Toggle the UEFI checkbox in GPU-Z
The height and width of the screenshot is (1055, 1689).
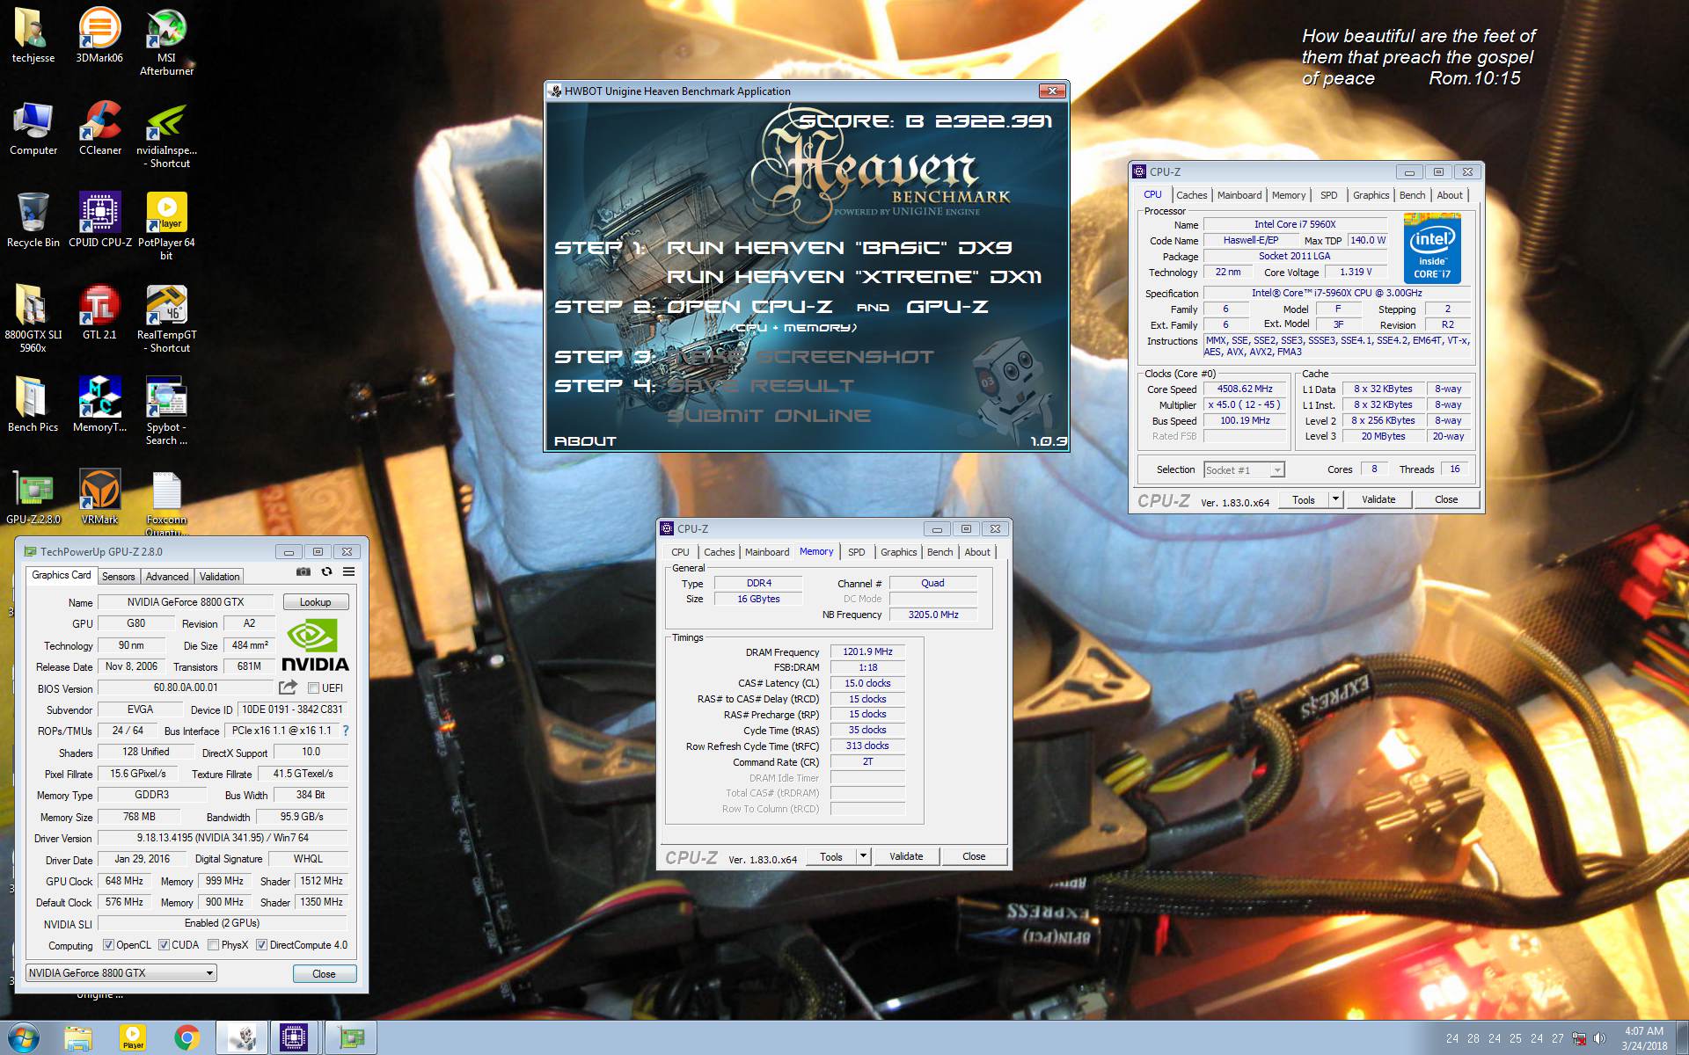[313, 688]
